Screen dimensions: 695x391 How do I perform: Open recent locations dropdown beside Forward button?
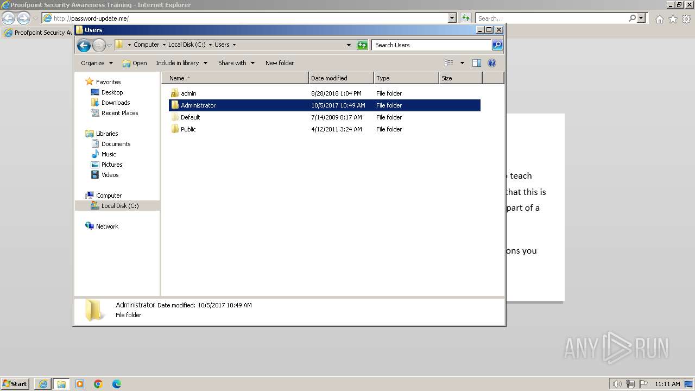tap(109, 46)
